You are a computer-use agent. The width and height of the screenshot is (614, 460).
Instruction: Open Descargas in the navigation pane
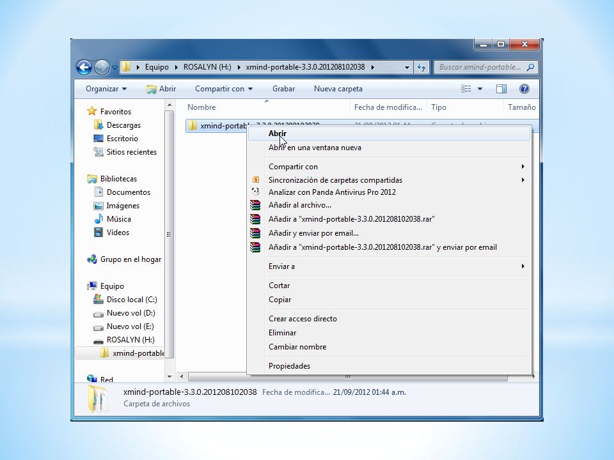(118, 125)
